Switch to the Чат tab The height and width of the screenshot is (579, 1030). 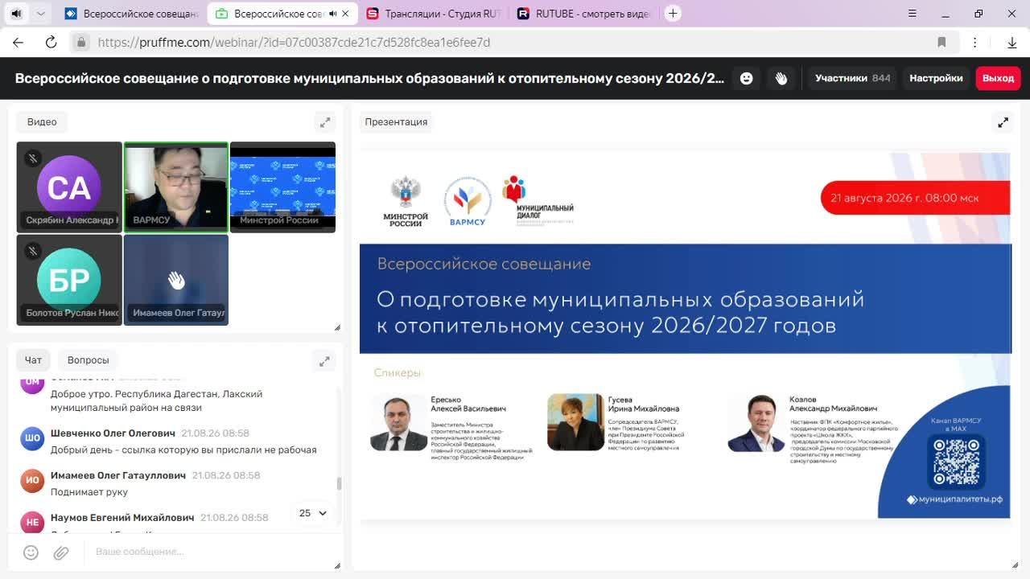pyautogui.click(x=33, y=360)
